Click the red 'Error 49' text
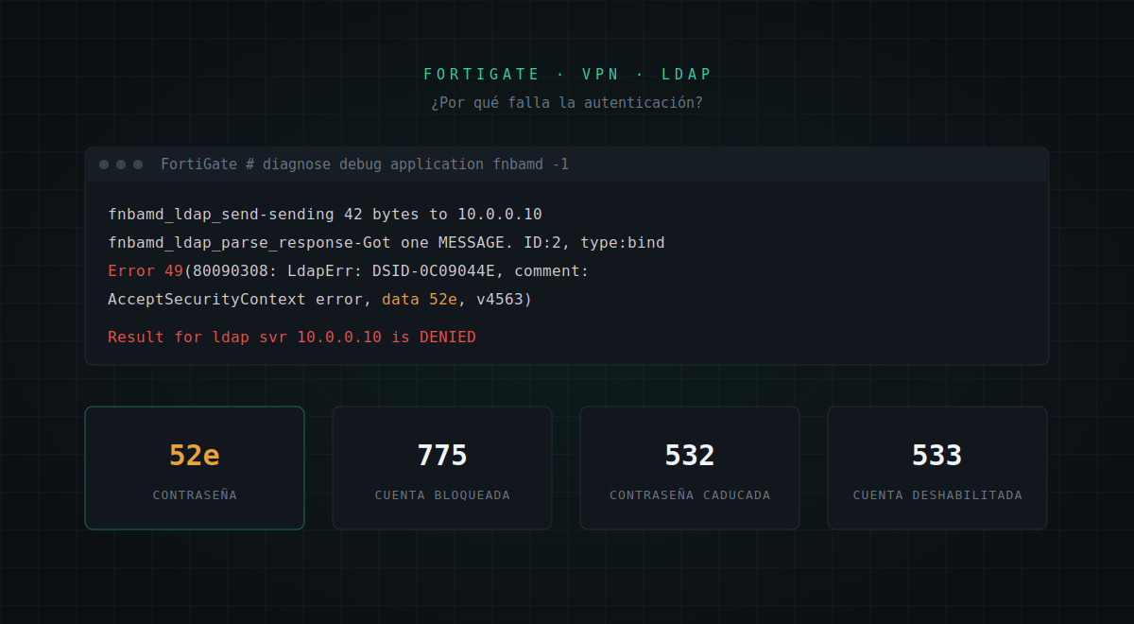Screen dimensions: 1134x624 pyautogui.click(x=146, y=271)
